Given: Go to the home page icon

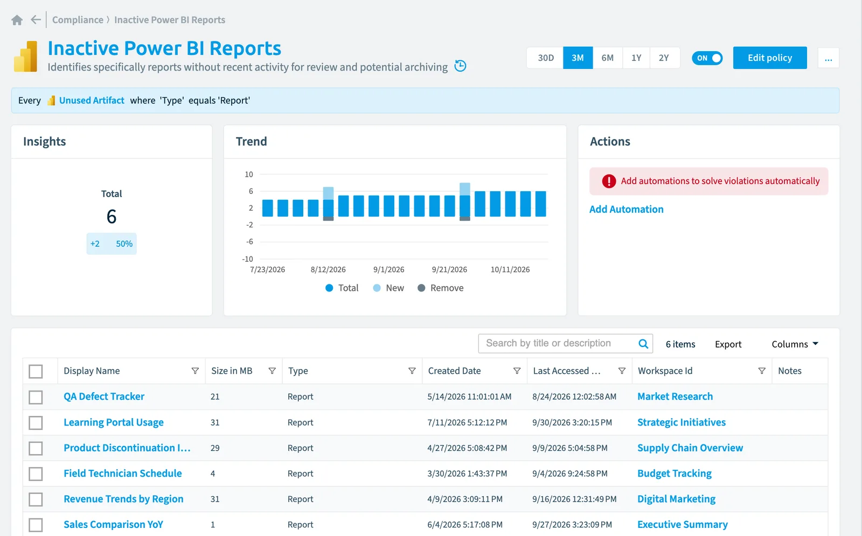Looking at the screenshot, I should pyautogui.click(x=17, y=20).
